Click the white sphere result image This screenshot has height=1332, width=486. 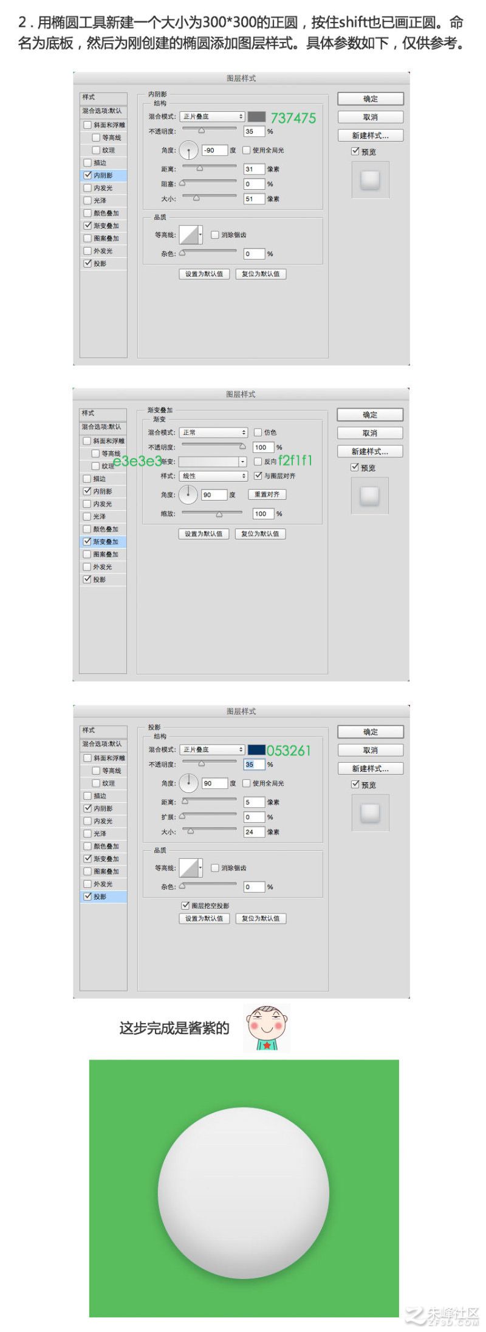pos(244,1193)
